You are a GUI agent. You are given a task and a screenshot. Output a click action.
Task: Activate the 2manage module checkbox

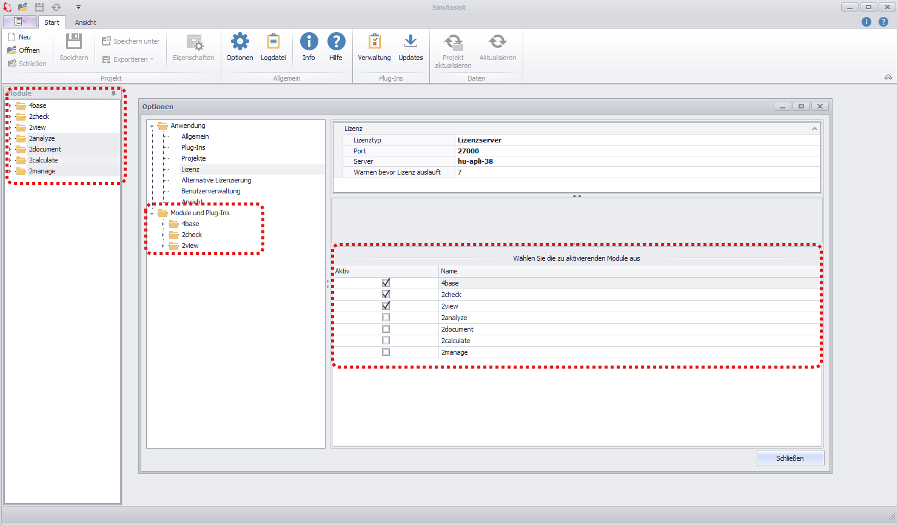(x=386, y=352)
